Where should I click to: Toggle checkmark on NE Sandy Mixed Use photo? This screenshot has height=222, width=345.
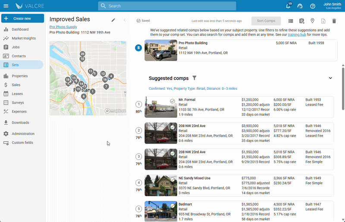(x=172, y=180)
